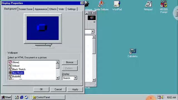Open the MS-DOS Prompt shortcut
This screenshot has height=100, width=178.
164,7
